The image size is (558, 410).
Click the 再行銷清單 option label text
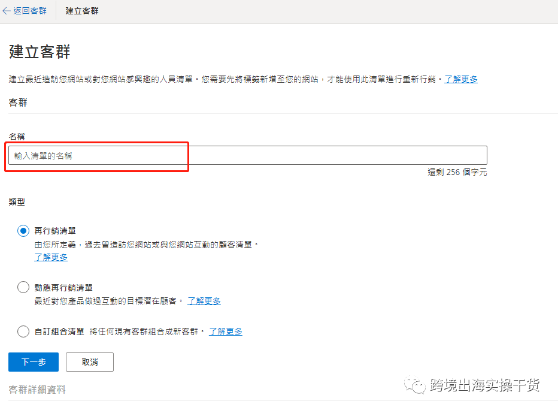55,231
